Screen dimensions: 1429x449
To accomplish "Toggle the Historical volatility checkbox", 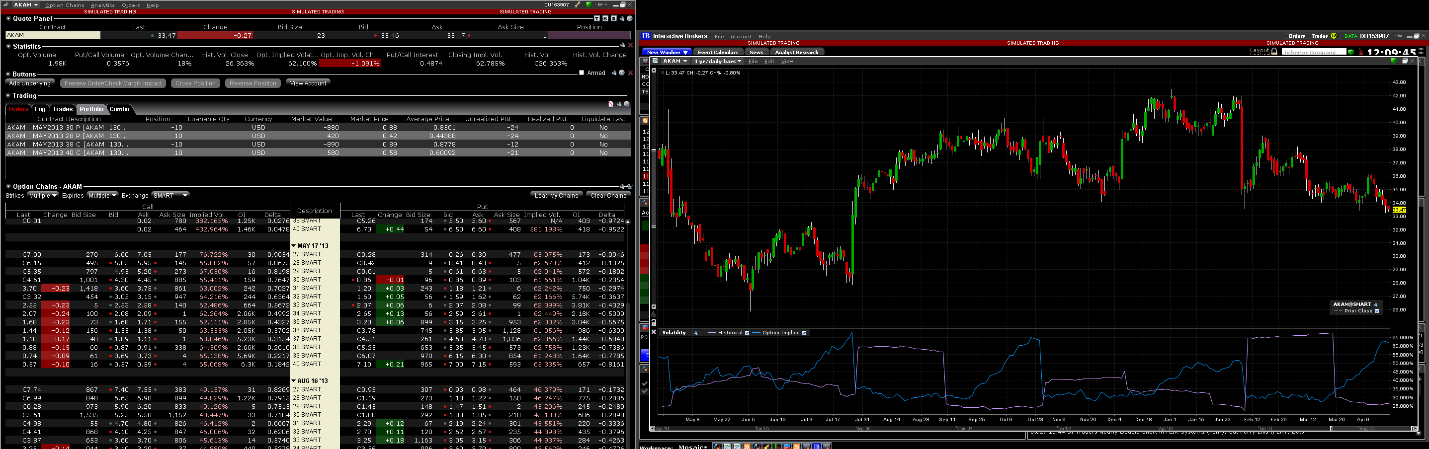I will coord(747,333).
